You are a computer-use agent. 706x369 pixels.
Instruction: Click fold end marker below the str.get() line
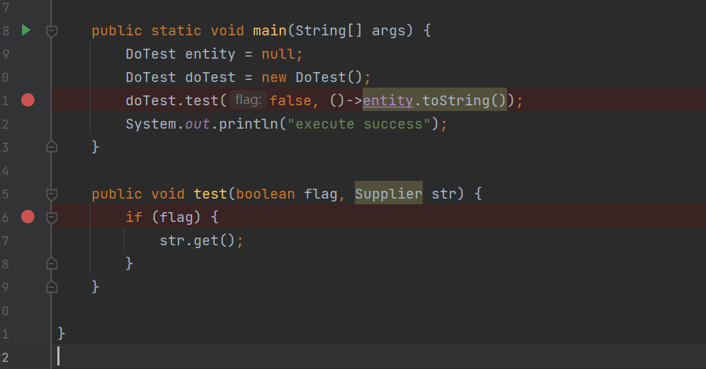(51, 264)
